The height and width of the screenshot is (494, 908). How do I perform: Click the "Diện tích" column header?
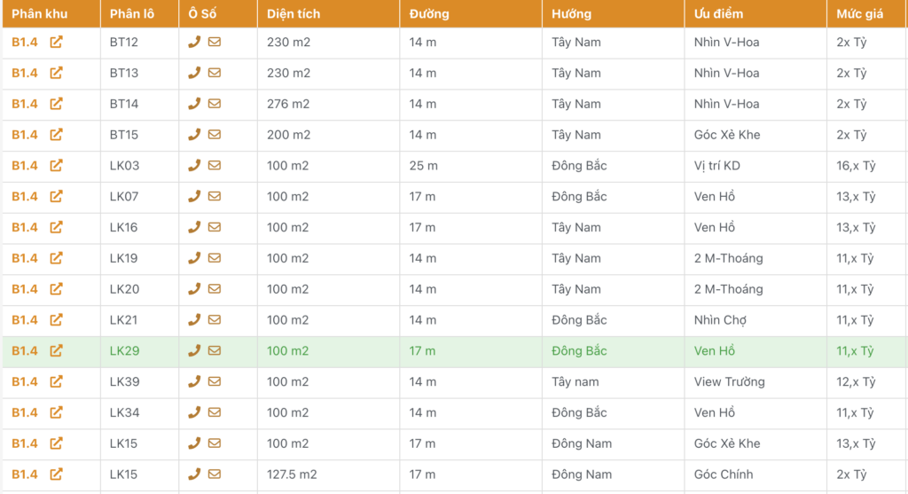click(294, 14)
